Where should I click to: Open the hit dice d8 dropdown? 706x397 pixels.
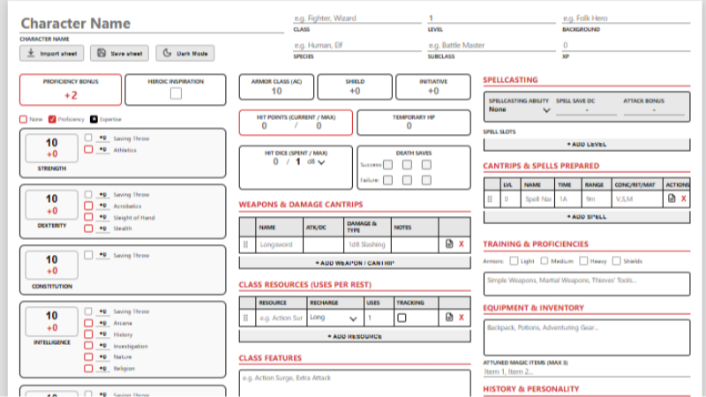pos(316,162)
